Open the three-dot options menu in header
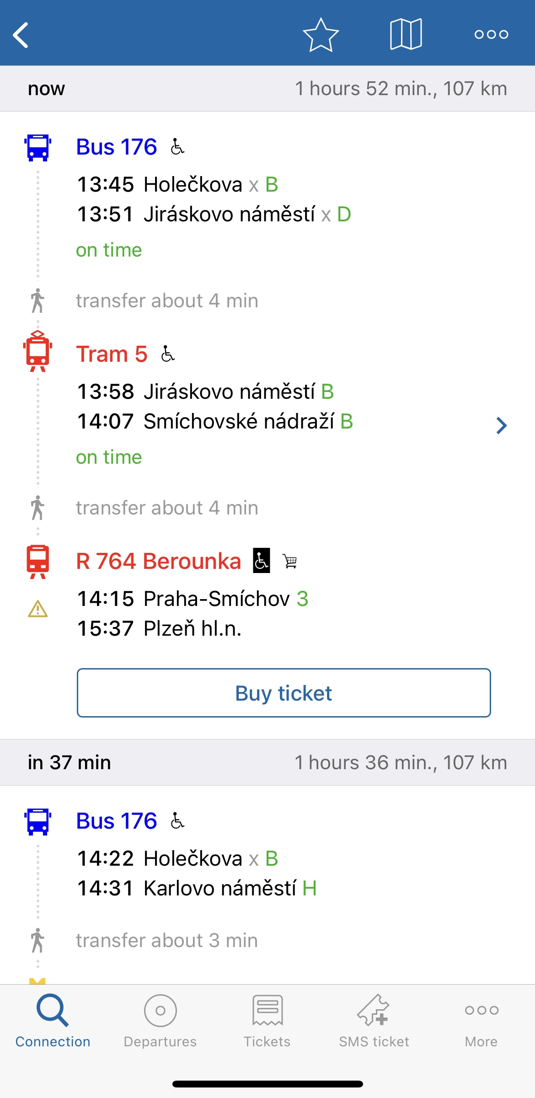This screenshot has width=535, height=1098. point(491,34)
